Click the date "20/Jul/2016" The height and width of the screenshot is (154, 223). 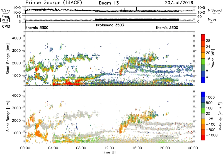[179, 3]
